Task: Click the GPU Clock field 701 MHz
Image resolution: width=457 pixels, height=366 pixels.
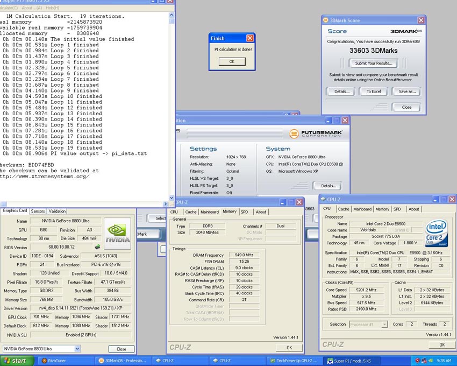Action: click(41, 316)
